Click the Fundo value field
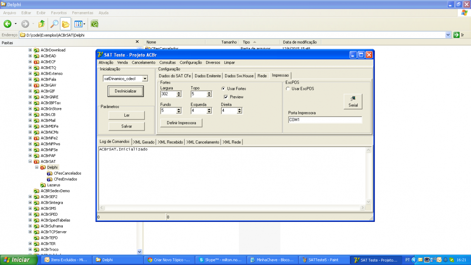The width and height of the screenshot is (471, 265). click(168, 111)
